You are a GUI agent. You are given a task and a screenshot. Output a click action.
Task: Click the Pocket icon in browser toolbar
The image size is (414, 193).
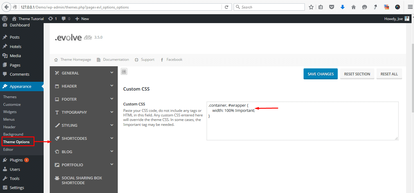332,7
